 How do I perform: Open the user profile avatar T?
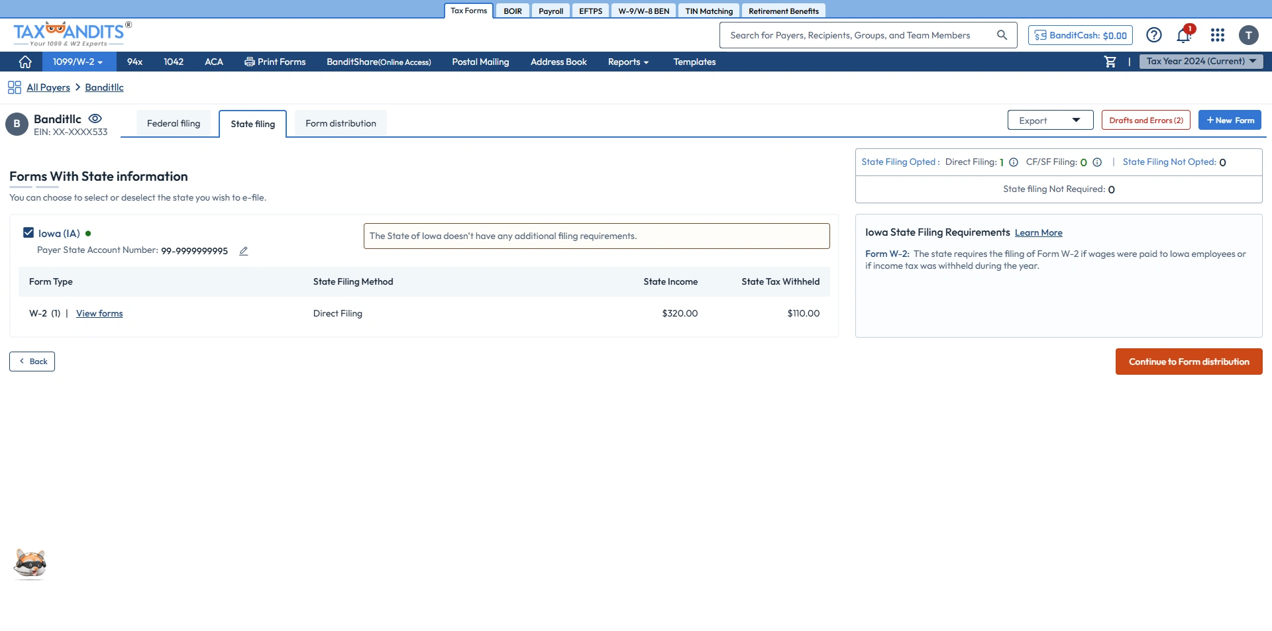(x=1249, y=35)
